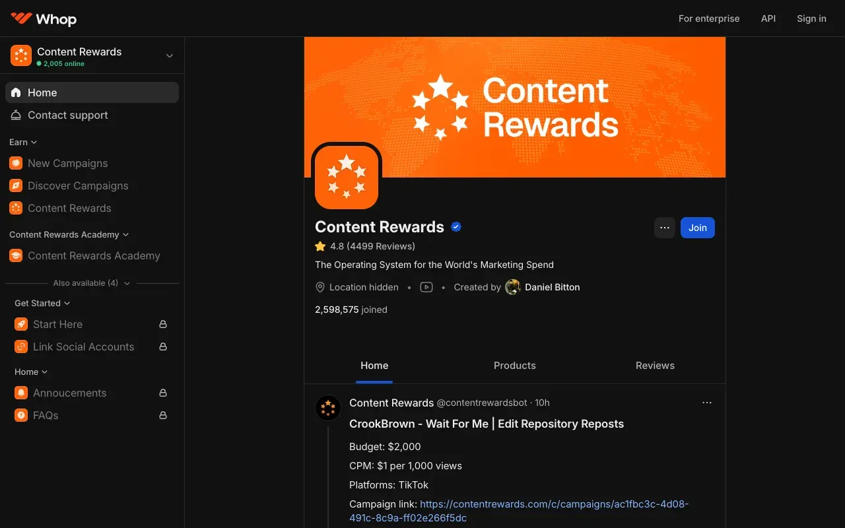The height and width of the screenshot is (528, 845).
Task: Open the three-dot menu on the CrookBrown post
Action: 707,403
